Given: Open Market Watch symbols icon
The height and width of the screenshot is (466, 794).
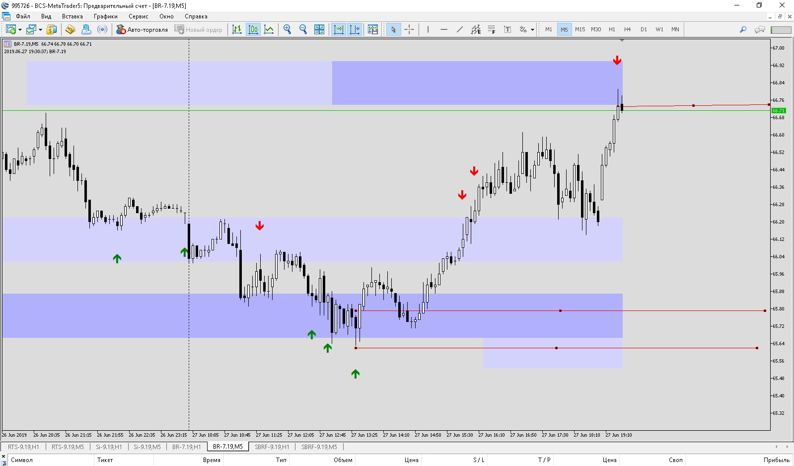Looking at the screenshot, I should 52,29.
